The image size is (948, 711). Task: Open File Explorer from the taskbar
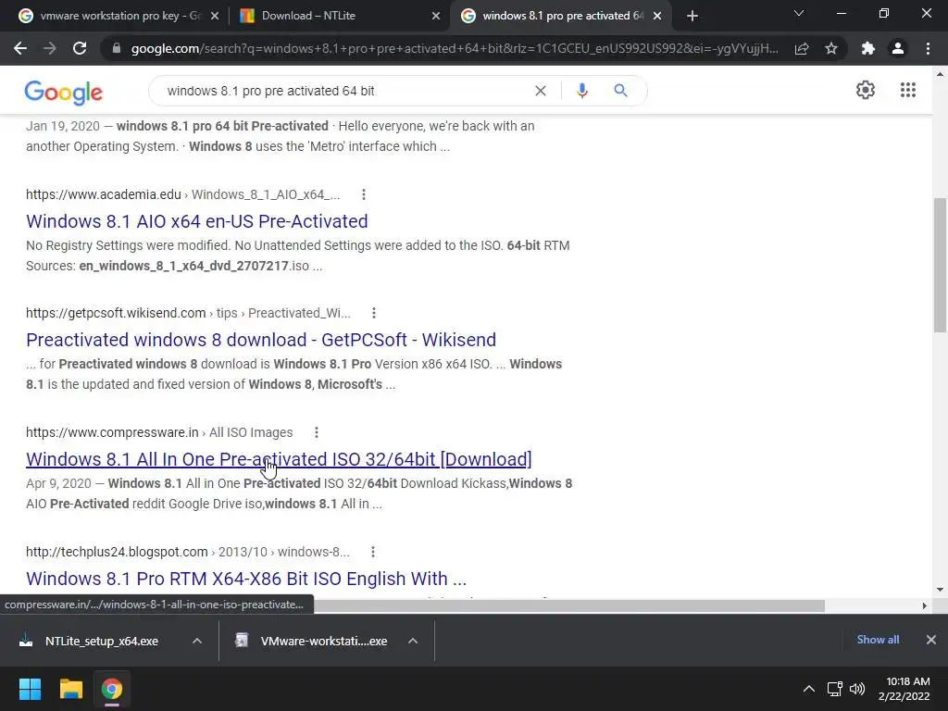point(70,689)
